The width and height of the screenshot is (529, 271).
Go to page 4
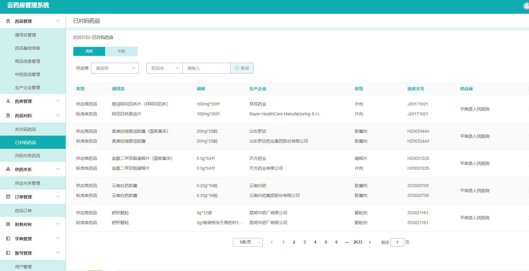pyautogui.click(x=315, y=242)
